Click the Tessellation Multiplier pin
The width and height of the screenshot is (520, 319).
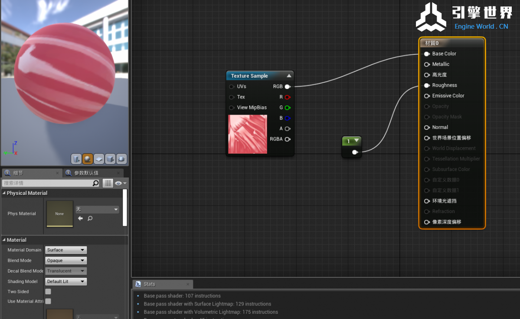(x=427, y=159)
